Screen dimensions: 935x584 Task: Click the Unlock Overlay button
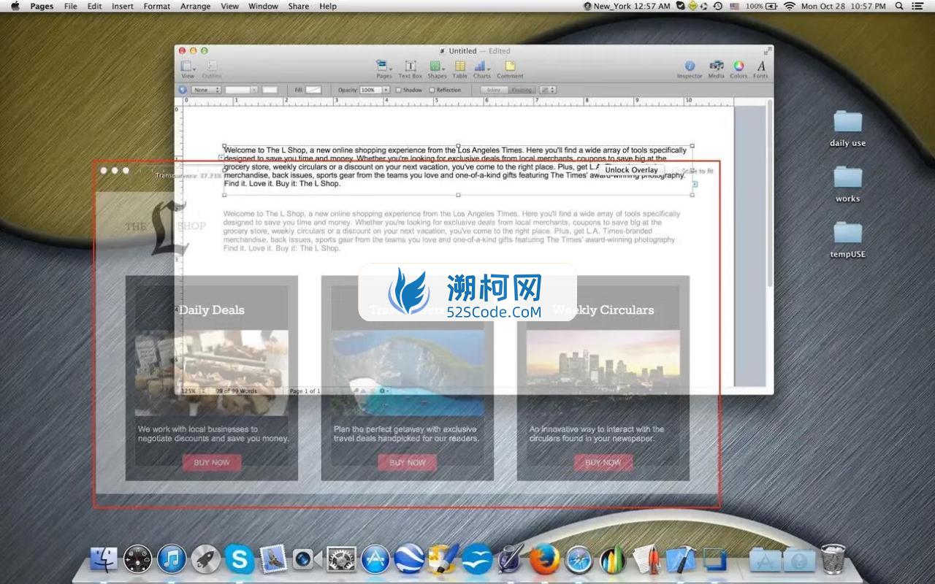pyautogui.click(x=631, y=170)
